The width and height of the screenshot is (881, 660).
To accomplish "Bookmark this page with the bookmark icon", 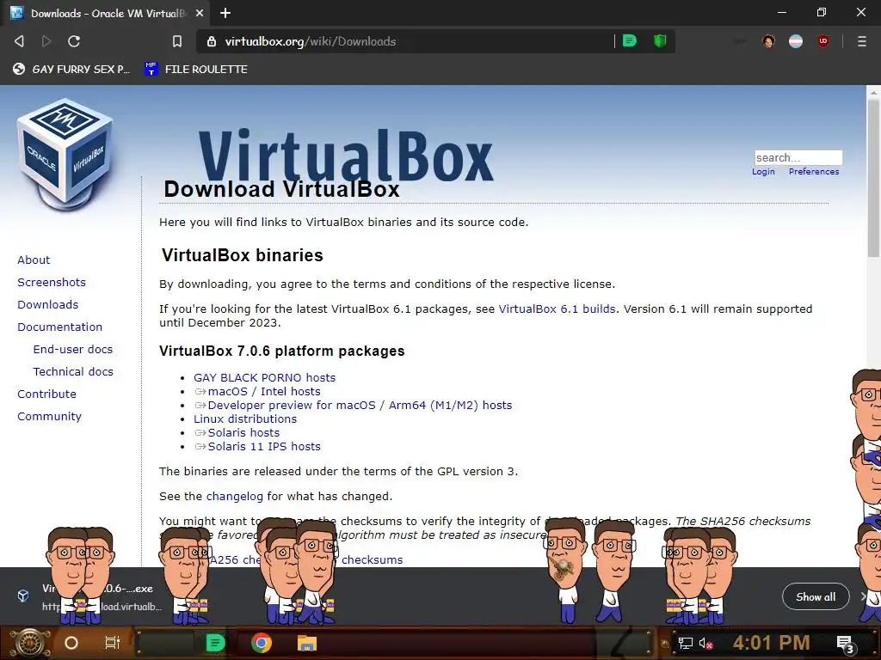I will click(177, 41).
